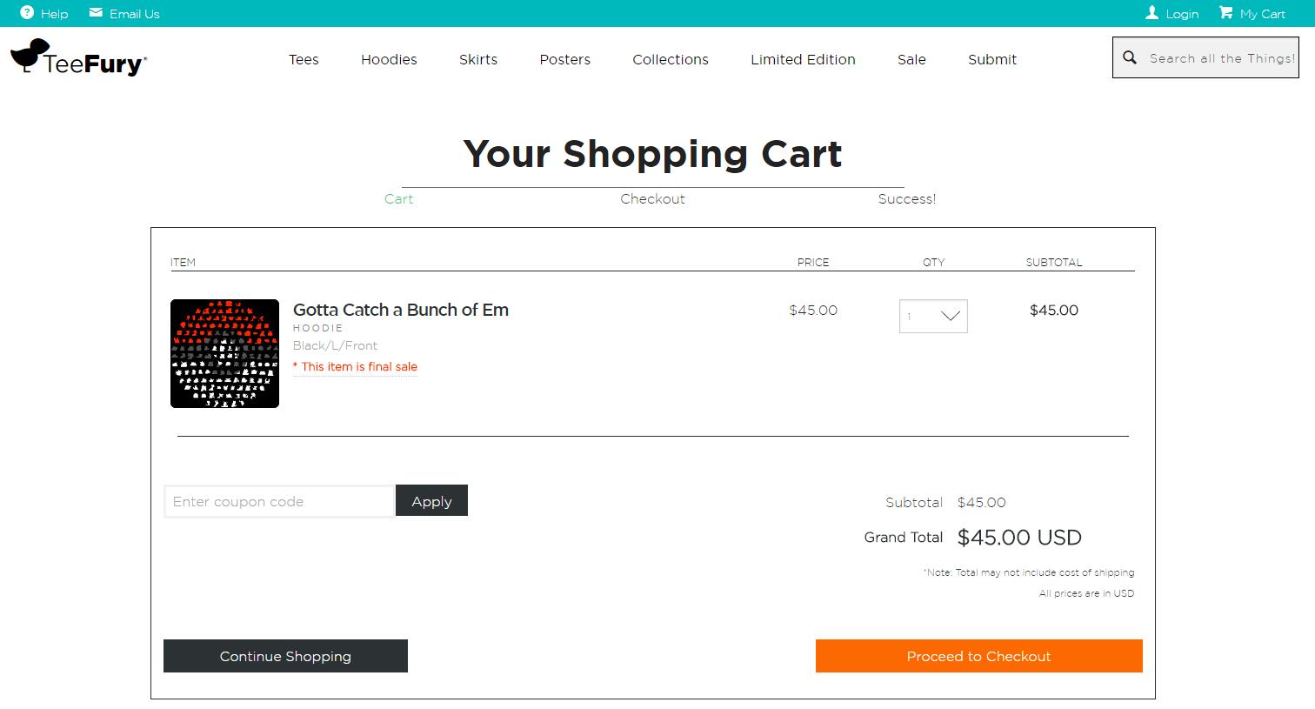Open the Gotta Catch a Bunch of Em link
1315x709 pixels.
point(400,310)
